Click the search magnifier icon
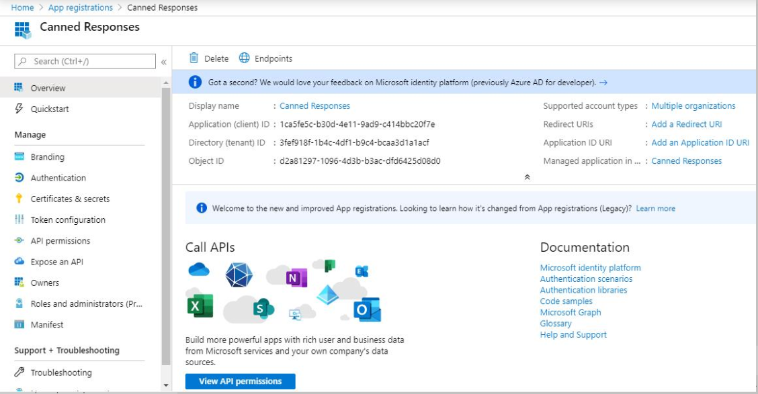758x394 pixels. point(23,61)
